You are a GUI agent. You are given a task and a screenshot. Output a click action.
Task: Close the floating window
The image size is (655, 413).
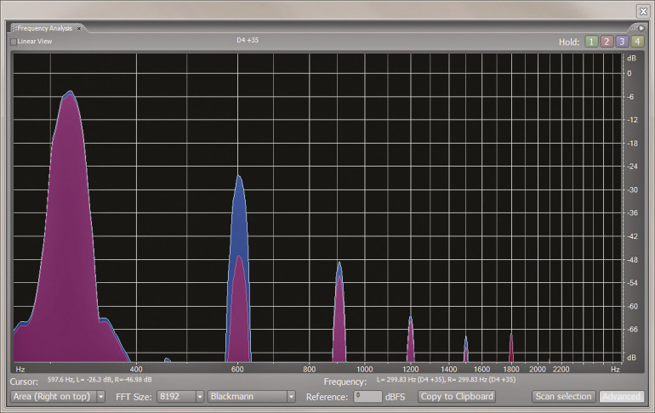pyautogui.click(x=643, y=10)
